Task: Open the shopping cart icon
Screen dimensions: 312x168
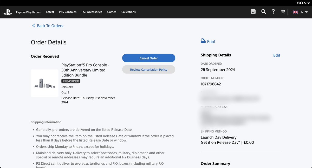Action: [283, 12]
